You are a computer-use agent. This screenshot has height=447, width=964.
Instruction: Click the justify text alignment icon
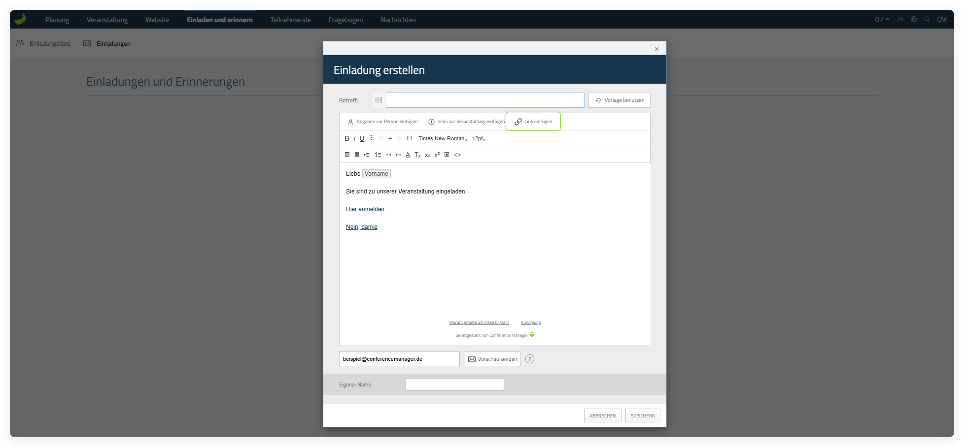[x=409, y=138]
